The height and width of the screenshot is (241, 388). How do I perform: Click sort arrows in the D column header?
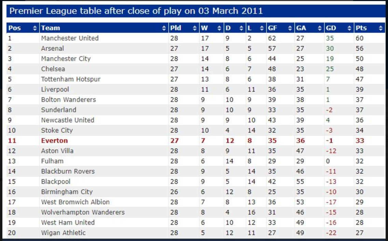coord(241,28)
